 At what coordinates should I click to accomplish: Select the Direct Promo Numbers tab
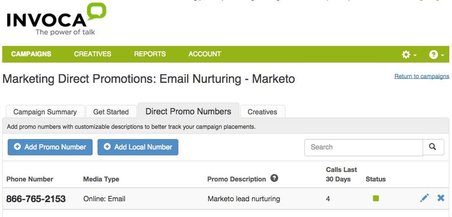point(188,111)
